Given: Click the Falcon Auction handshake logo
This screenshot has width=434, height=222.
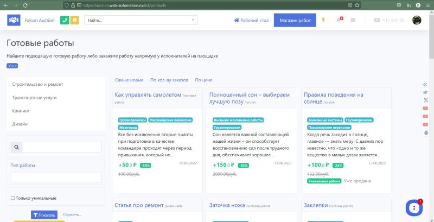Looking at the screenshot, I should pyautogui.click(x=14, y=20).
